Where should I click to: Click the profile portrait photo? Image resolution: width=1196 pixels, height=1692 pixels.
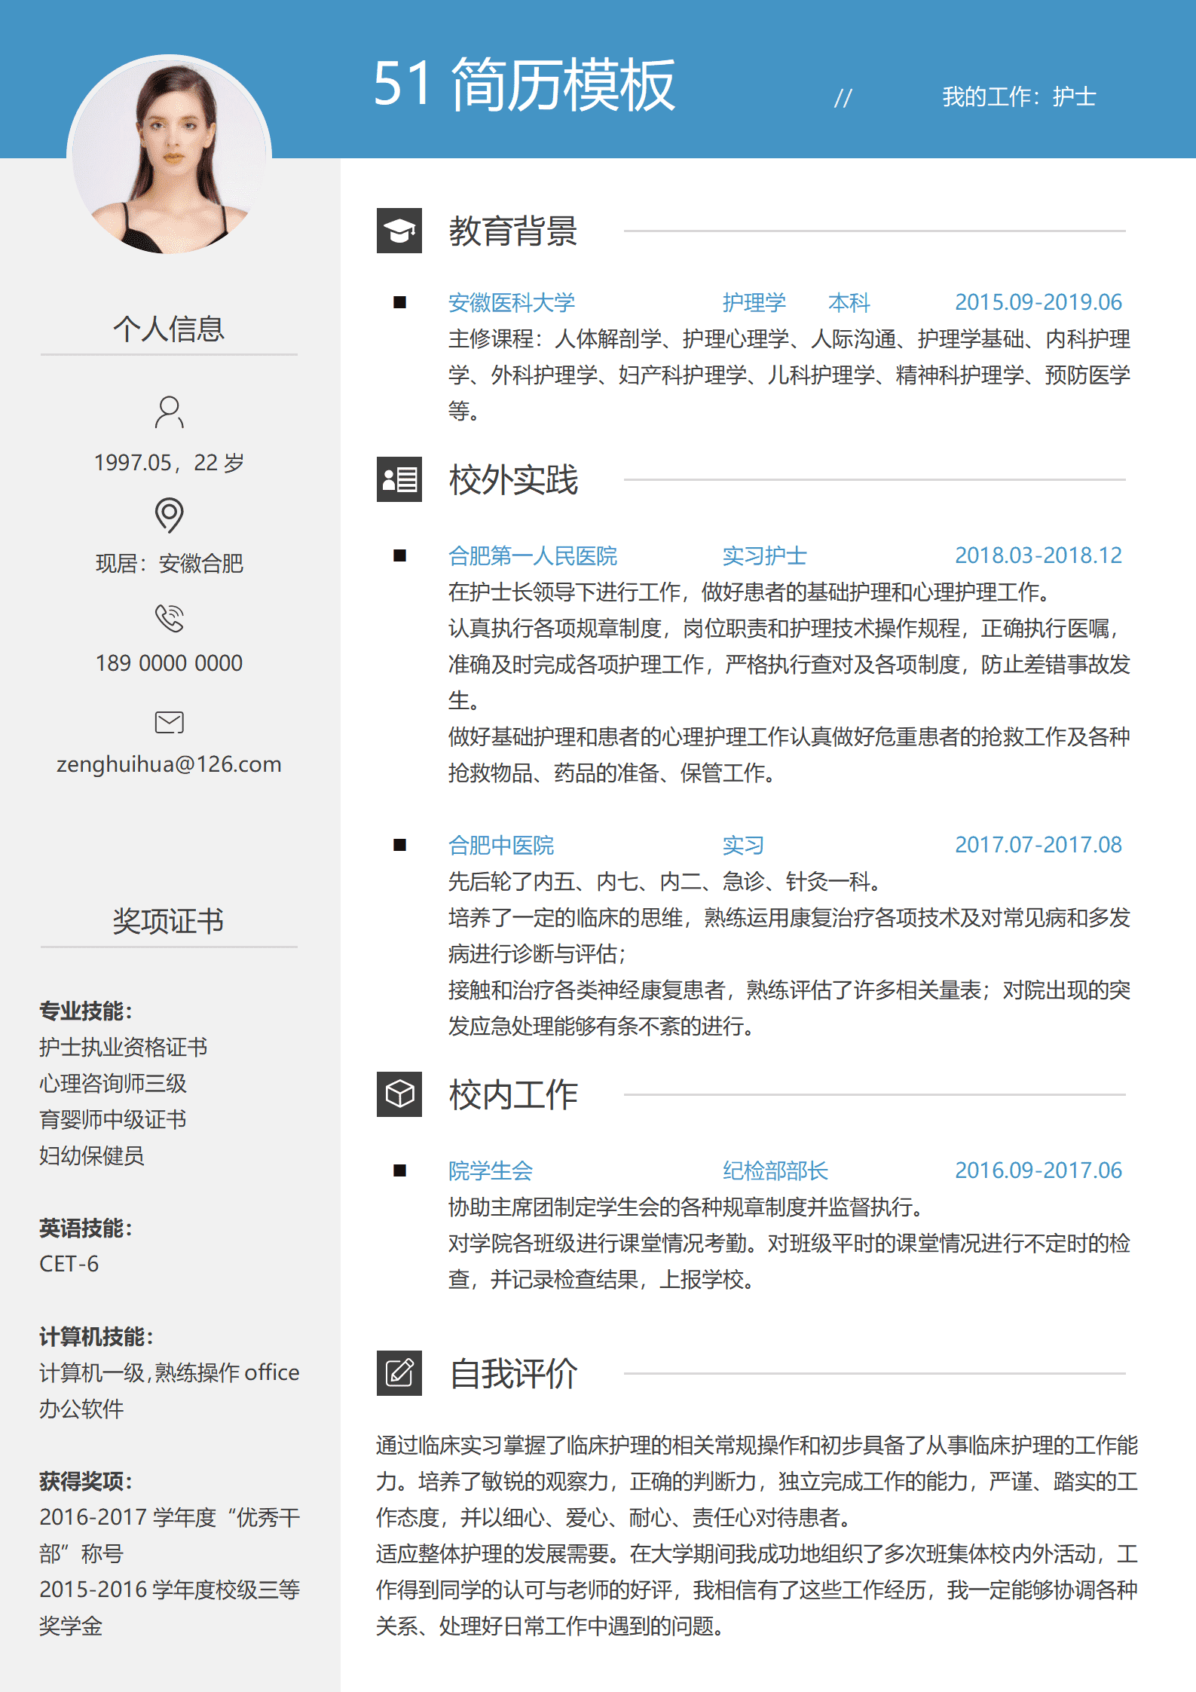(169, 155)
